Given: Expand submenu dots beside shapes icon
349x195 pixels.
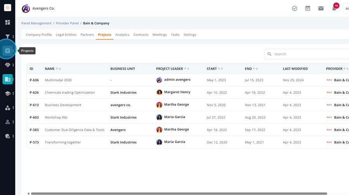Looking at the screenshot, I should click(13, 108).
